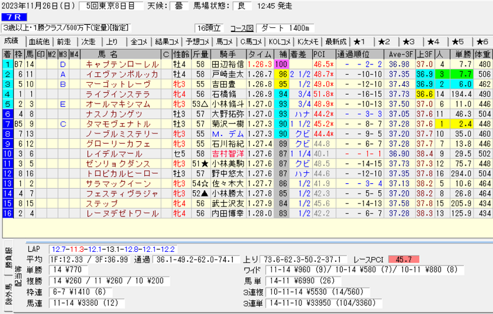Viewport: 493px width, 314px height.
Task: Click the blue 7R race number badge
Action: tap(13, 17)
